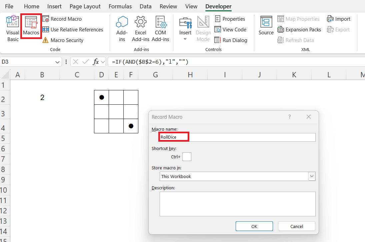Switch to the Data tab
Image resolution: width=365 pixels, height=242 pixels.
(x=145, y=6)
